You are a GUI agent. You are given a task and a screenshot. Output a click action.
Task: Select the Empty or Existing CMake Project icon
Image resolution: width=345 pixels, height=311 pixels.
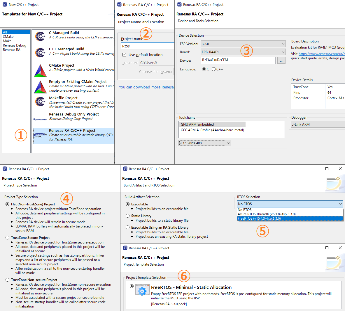point(40,87)
